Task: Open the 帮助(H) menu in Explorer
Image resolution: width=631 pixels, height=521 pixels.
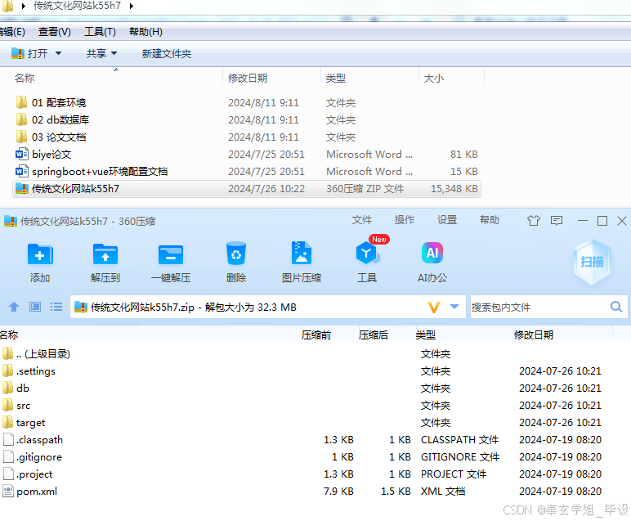Action: pos(145,32)
